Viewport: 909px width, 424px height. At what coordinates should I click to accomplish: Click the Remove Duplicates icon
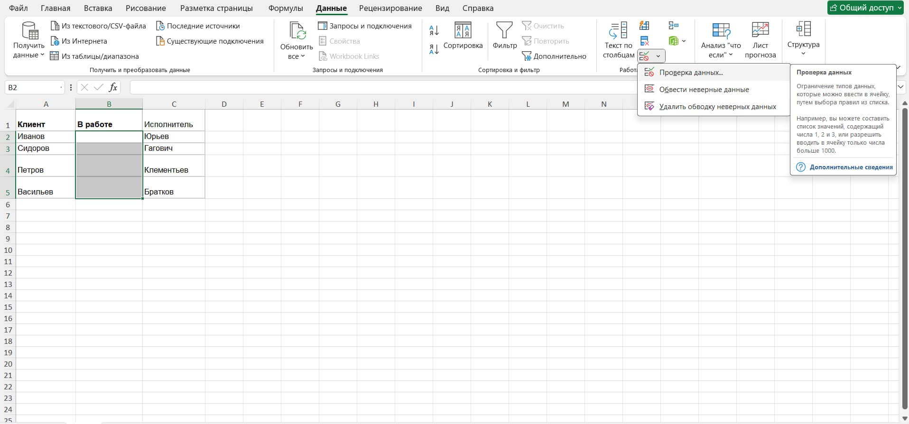coord(644,41)
